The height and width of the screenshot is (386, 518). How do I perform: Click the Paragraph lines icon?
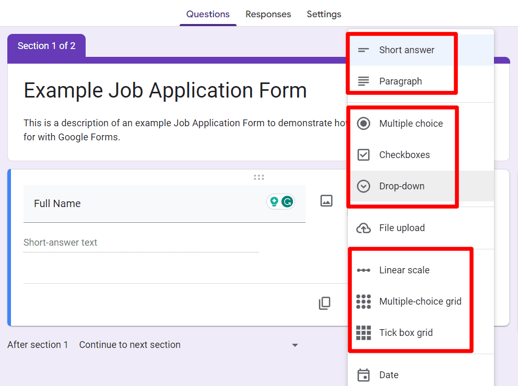363,81
